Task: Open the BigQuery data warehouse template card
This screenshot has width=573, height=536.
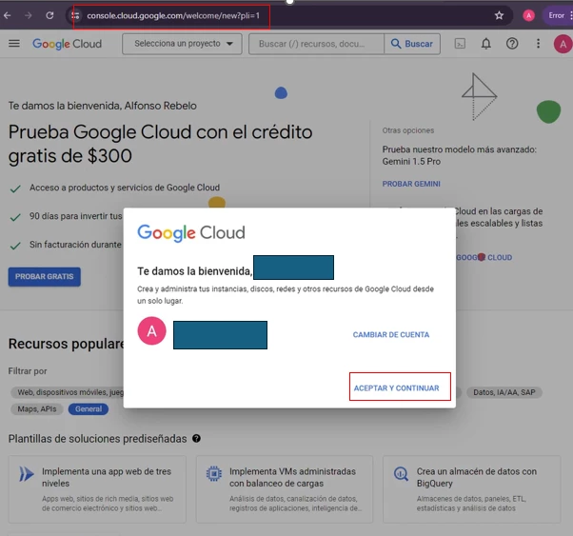Action: tap(471, 488)
